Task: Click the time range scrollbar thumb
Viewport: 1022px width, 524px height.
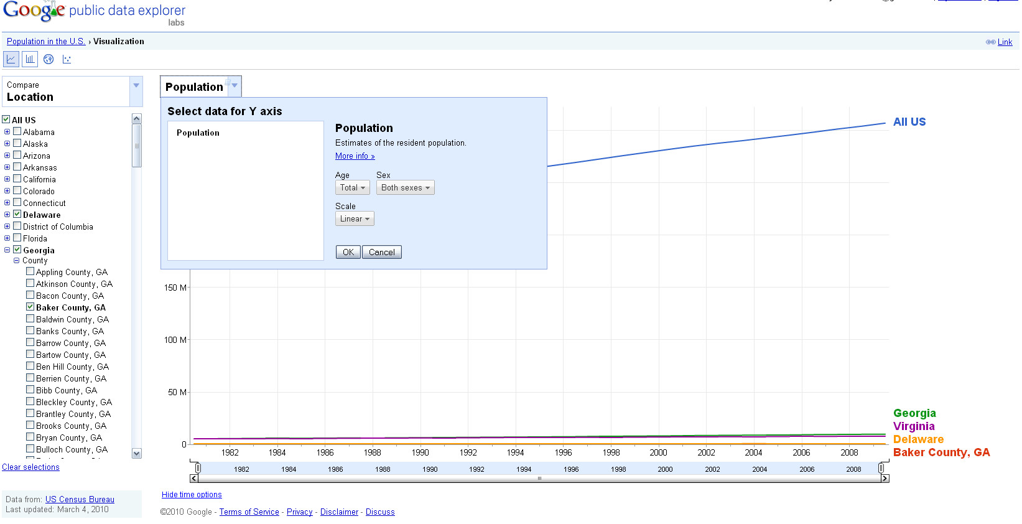Action: pos(539,479)
